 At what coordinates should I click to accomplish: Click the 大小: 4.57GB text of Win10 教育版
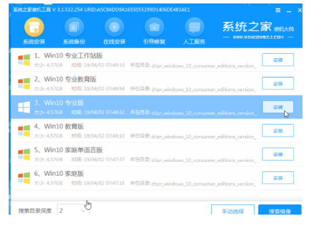coord(48,136)
